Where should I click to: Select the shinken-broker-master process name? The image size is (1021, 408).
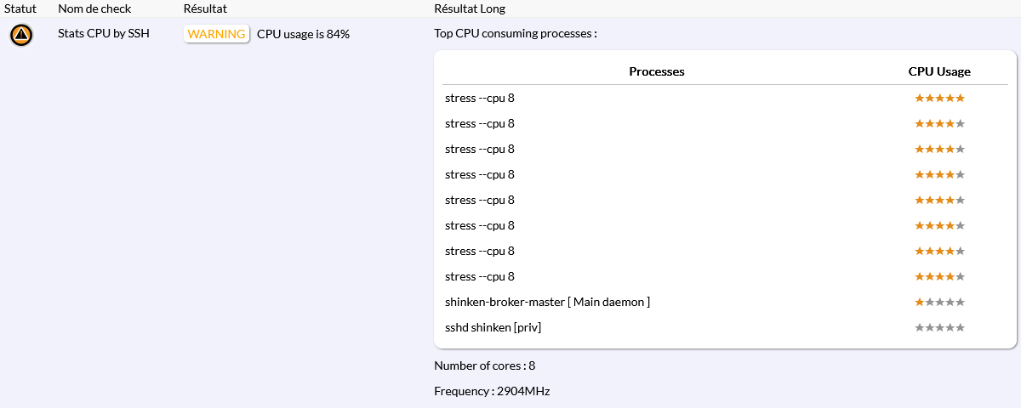pos(547,302)
